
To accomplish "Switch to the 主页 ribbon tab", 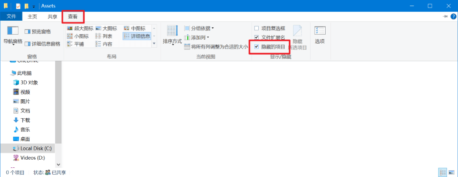I will point(32,16).
